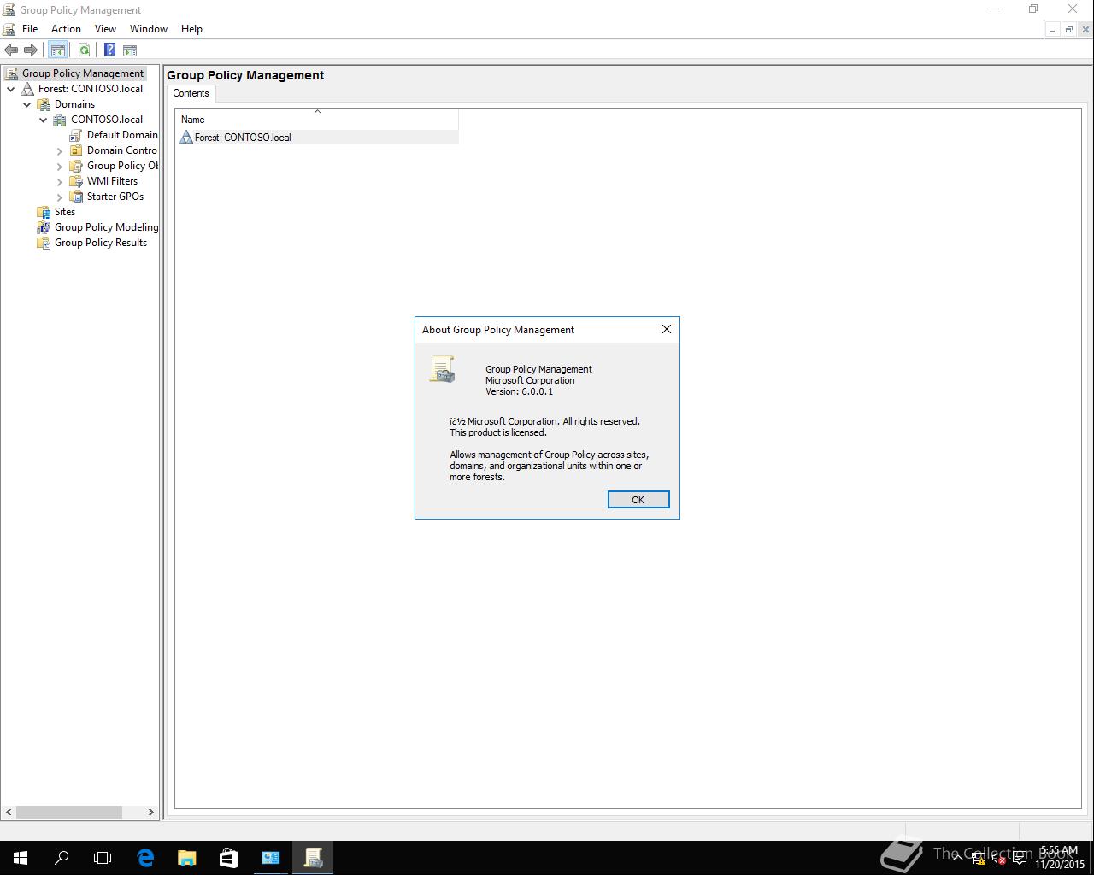
Task: Collapse the Domains node
Action: tap(27, 104)
